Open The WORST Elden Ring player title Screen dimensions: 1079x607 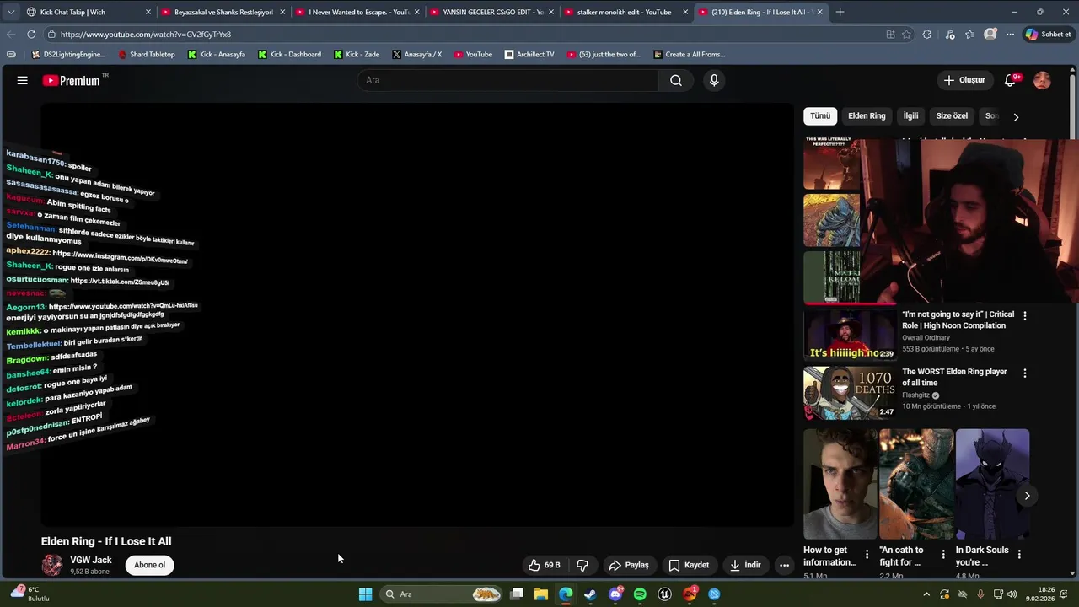[x=954, y=377]
